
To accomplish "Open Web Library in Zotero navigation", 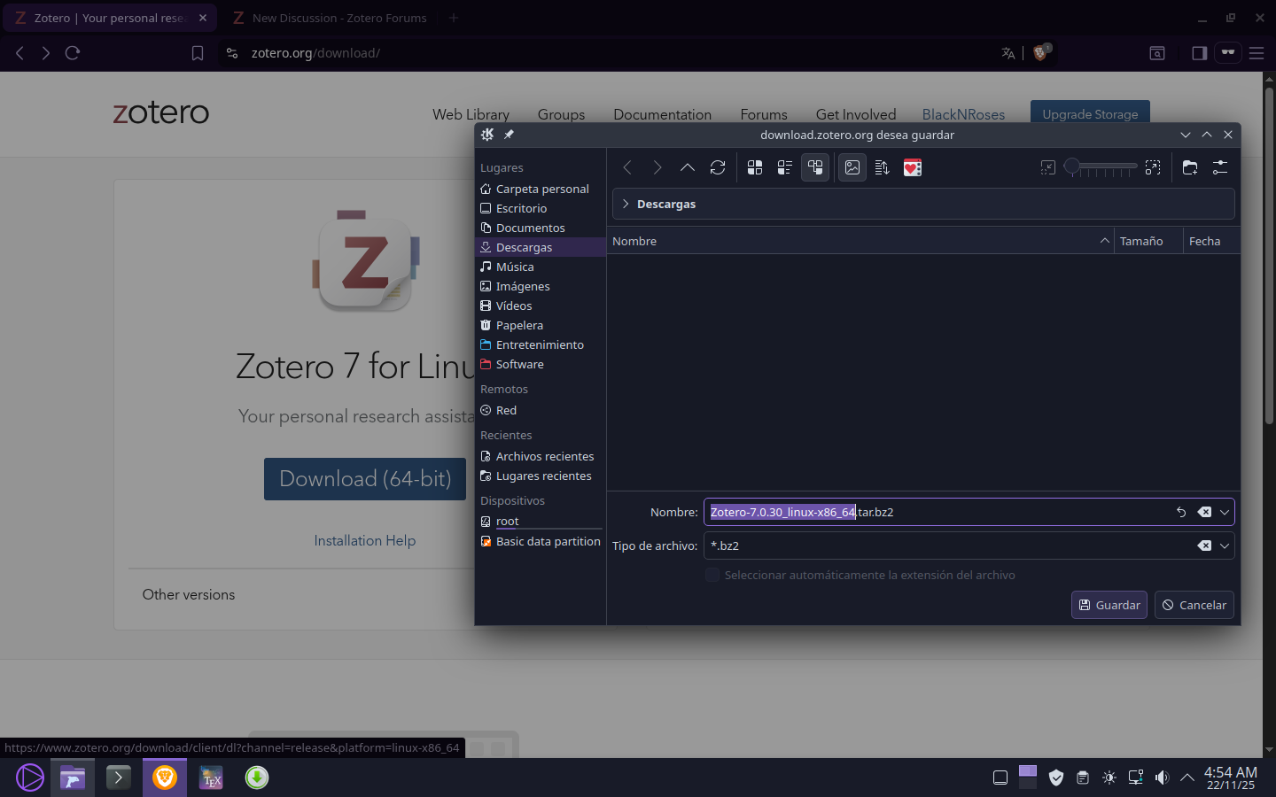I will tap(471, 114).
